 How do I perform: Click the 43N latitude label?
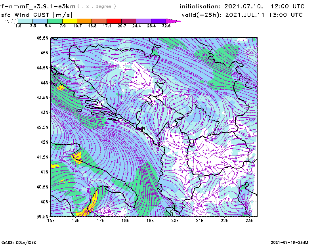coord(44,112)
